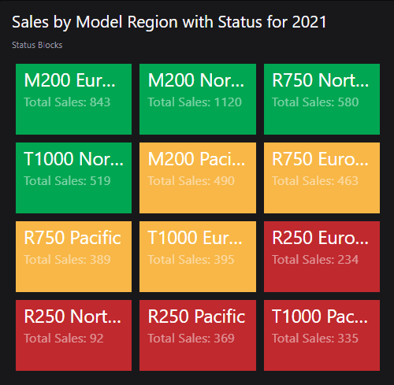394x385 pixels.
Task: Click the Total Sales: 843 label
Action: click(x=67, y=102)
